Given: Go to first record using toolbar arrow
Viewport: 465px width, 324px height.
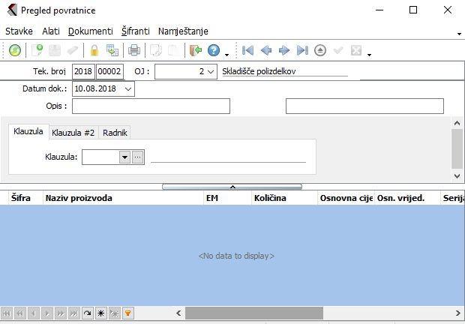Looking at the screenshot, I should [x=247, y=51].
